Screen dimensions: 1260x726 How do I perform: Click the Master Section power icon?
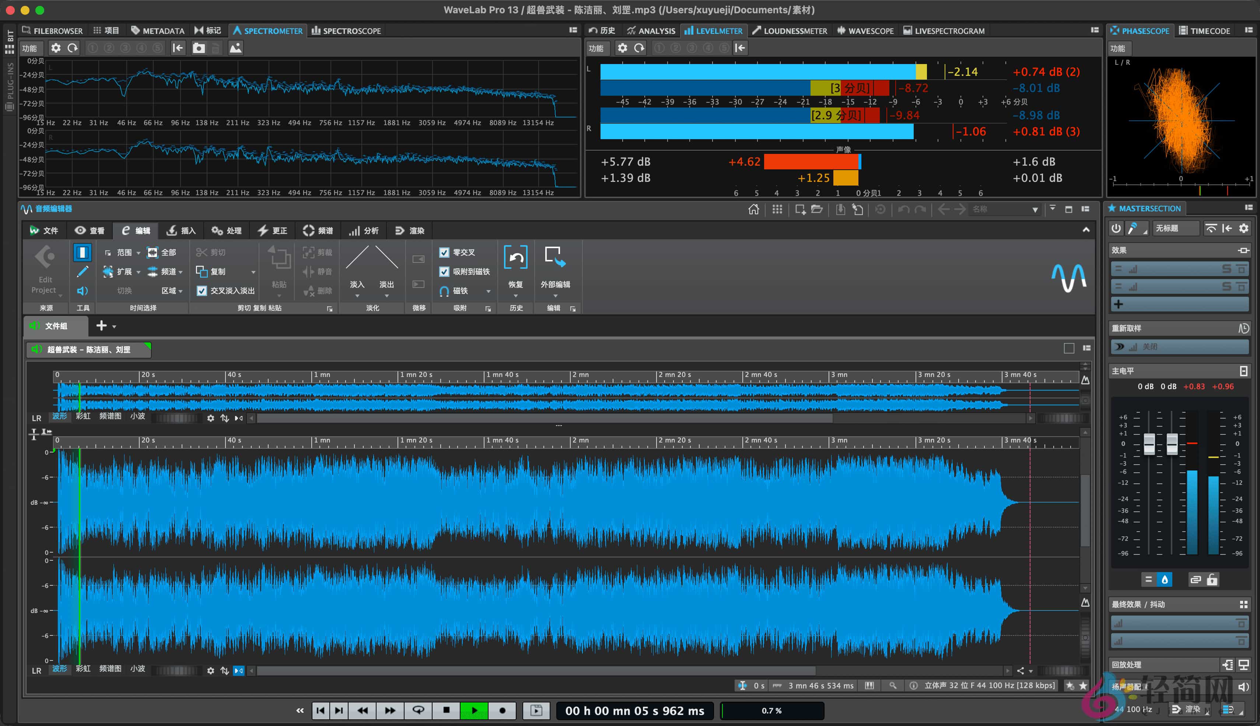point(1116,228)
